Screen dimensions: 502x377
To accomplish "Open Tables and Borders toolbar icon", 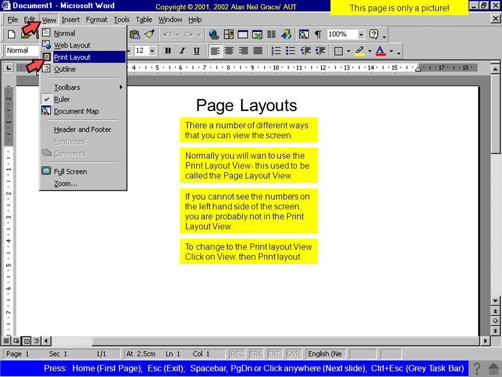I will tap(229, 35).
